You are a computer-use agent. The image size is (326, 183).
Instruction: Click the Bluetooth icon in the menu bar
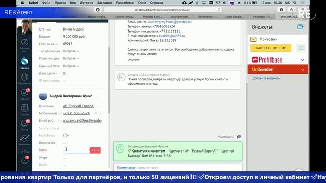(197, 3)
